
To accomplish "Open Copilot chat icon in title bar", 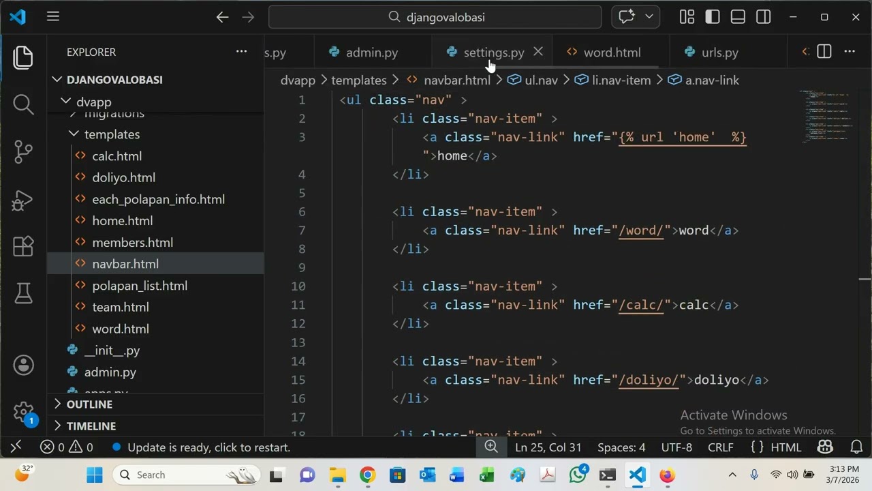I will pos(627,17).
